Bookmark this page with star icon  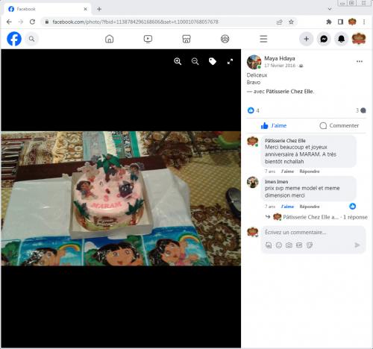[x=291, y=22]
